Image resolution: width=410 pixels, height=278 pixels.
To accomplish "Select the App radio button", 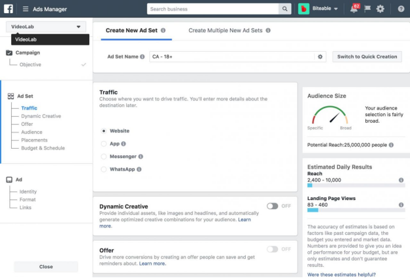I will coord(104,144).
